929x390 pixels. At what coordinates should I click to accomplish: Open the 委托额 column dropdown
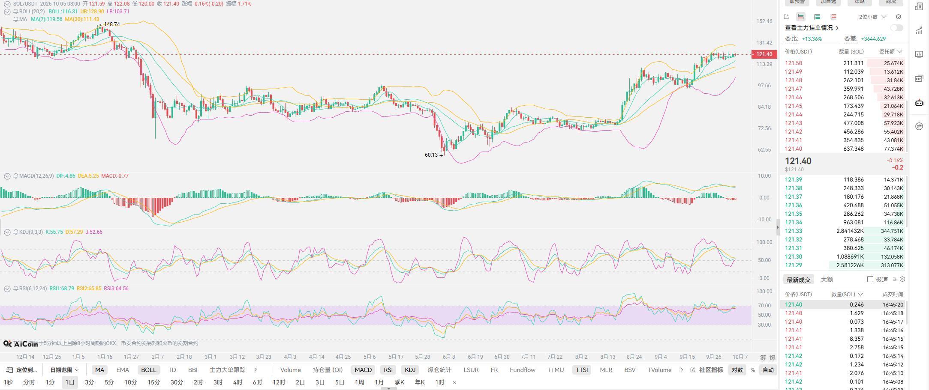(x=890, y=51)
